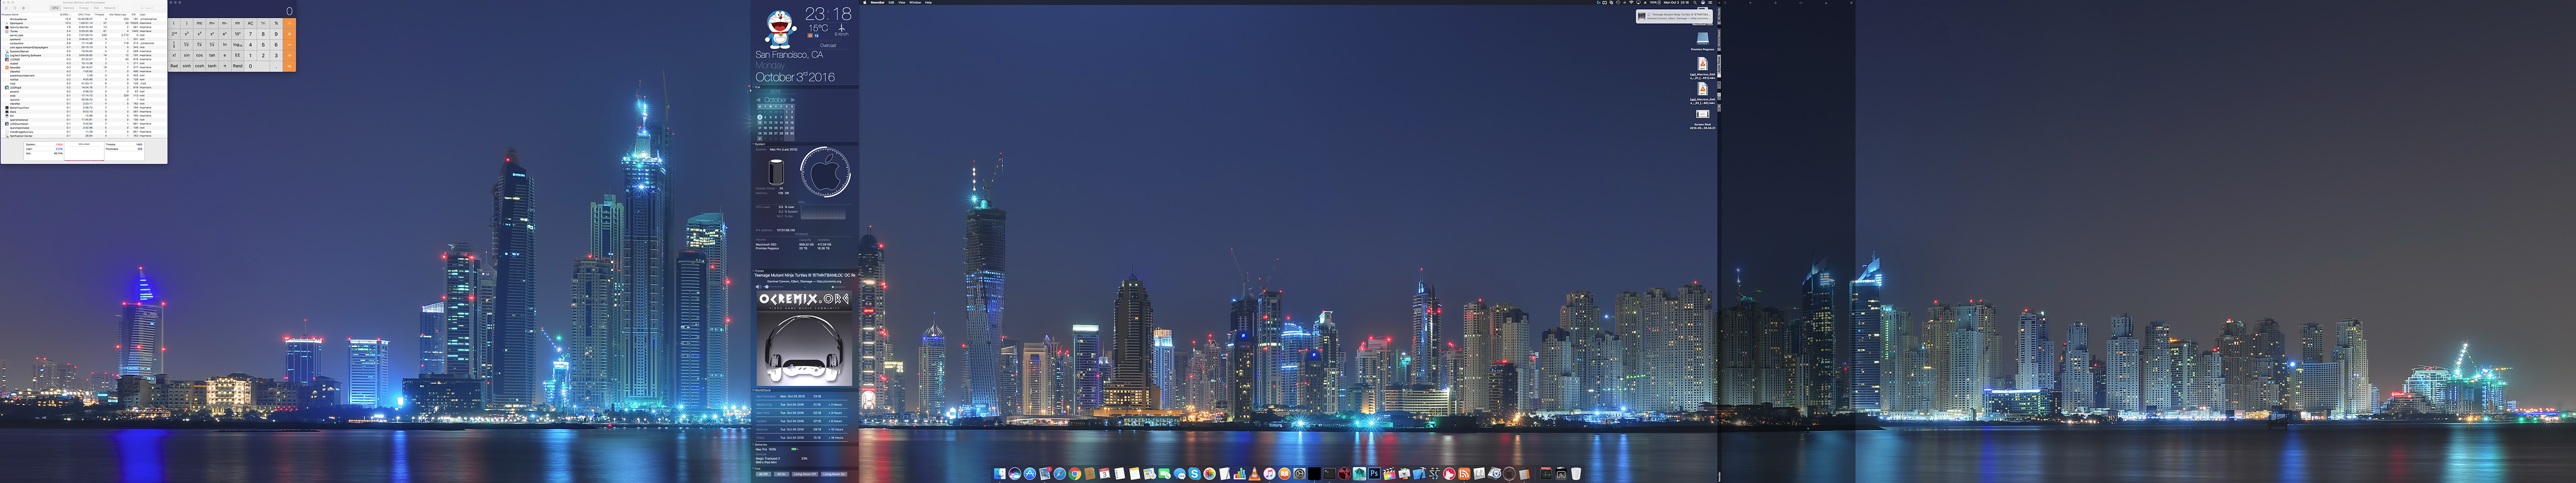Open the Photos app in Dock
Image resolution: width=2576 pixels, height=483 pixels.
tap(1210, 474)
